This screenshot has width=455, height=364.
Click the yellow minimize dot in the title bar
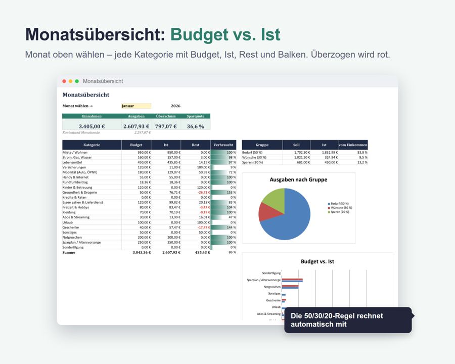pyautogui.click(x=70, y=81)
